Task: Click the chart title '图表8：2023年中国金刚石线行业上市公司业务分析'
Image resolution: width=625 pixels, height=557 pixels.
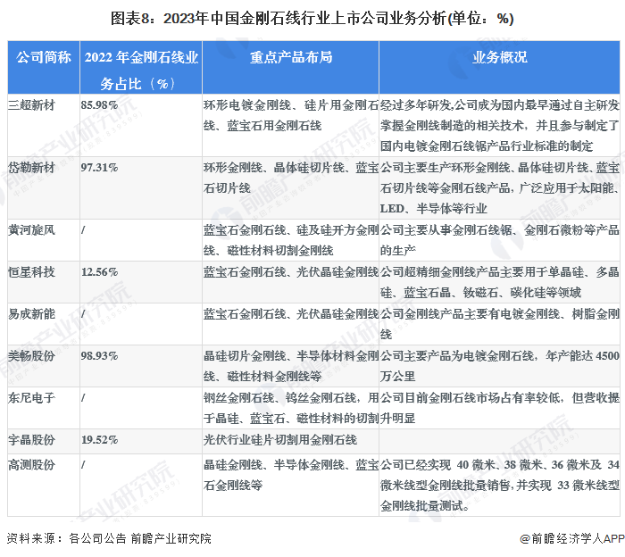Action: [312, 19]
